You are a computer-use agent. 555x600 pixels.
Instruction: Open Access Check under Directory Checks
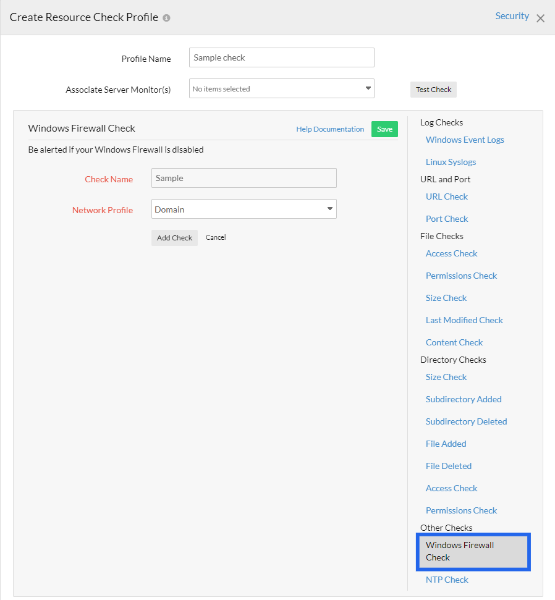point(451,488)
